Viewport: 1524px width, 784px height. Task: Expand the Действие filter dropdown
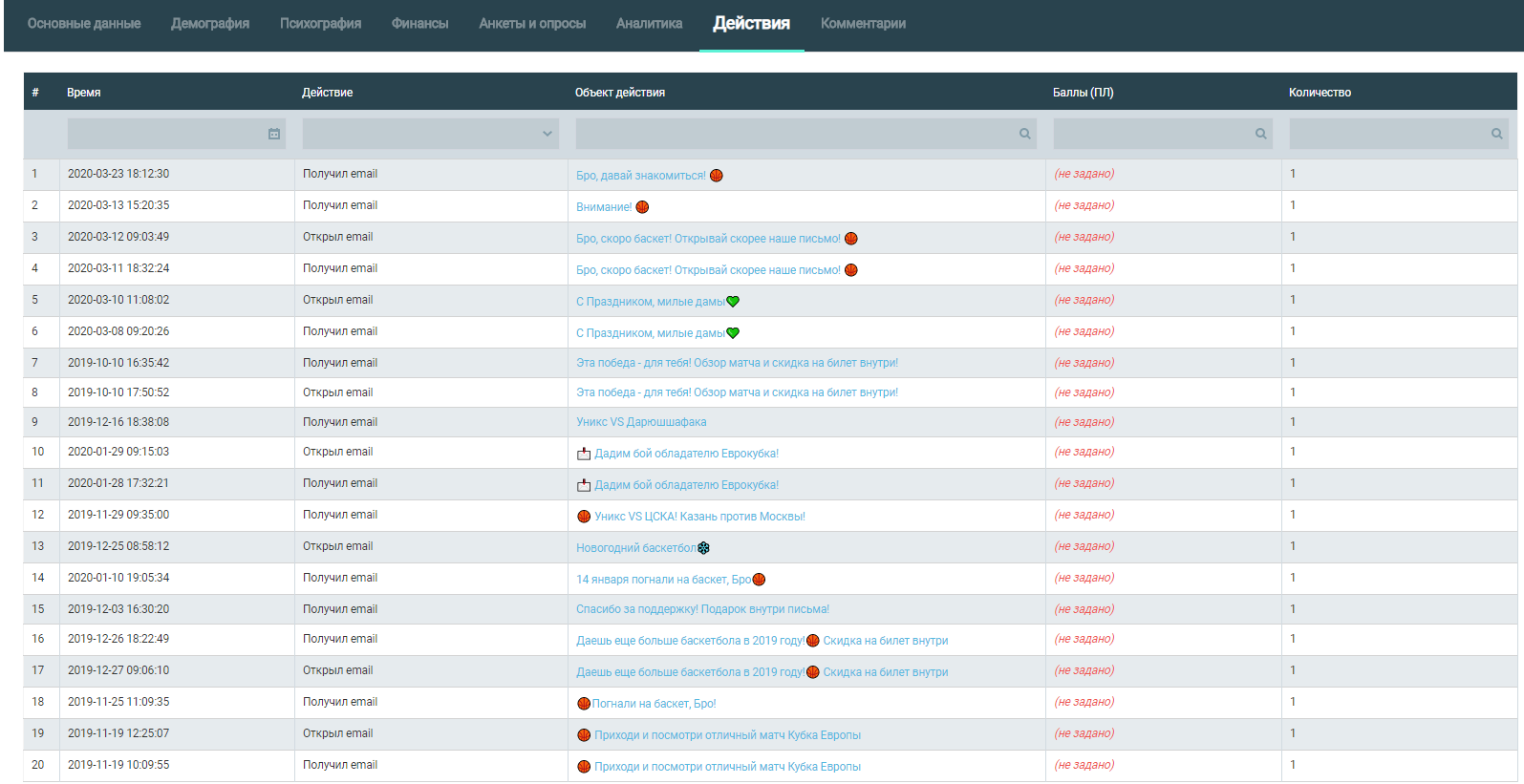547,134
